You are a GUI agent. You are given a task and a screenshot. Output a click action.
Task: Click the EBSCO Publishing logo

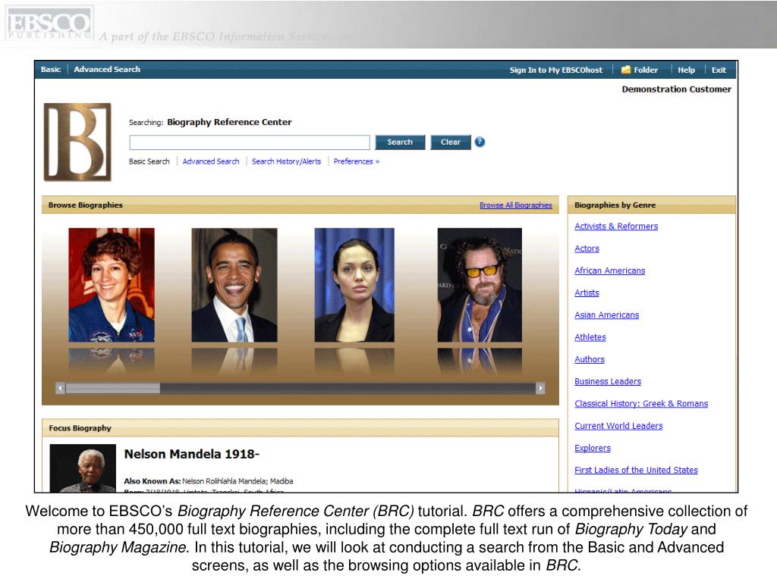(x=49, y=23)
